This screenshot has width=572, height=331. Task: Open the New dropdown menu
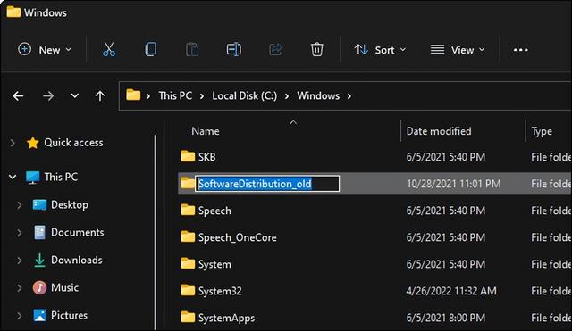(45, 50)
